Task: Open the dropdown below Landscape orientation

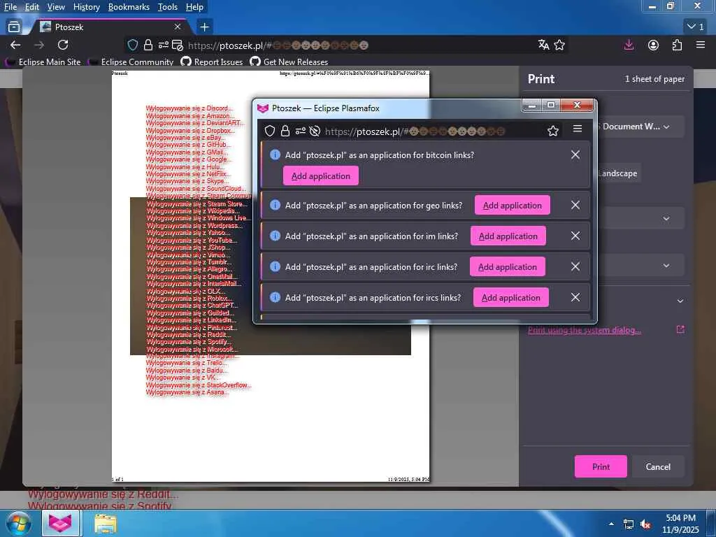Action: [640, 218]
